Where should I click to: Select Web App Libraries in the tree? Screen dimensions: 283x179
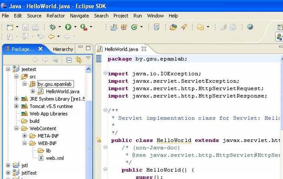[49, 114]
